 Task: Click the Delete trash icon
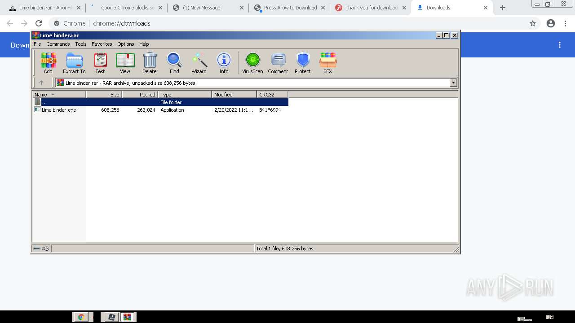click(150, 63)
